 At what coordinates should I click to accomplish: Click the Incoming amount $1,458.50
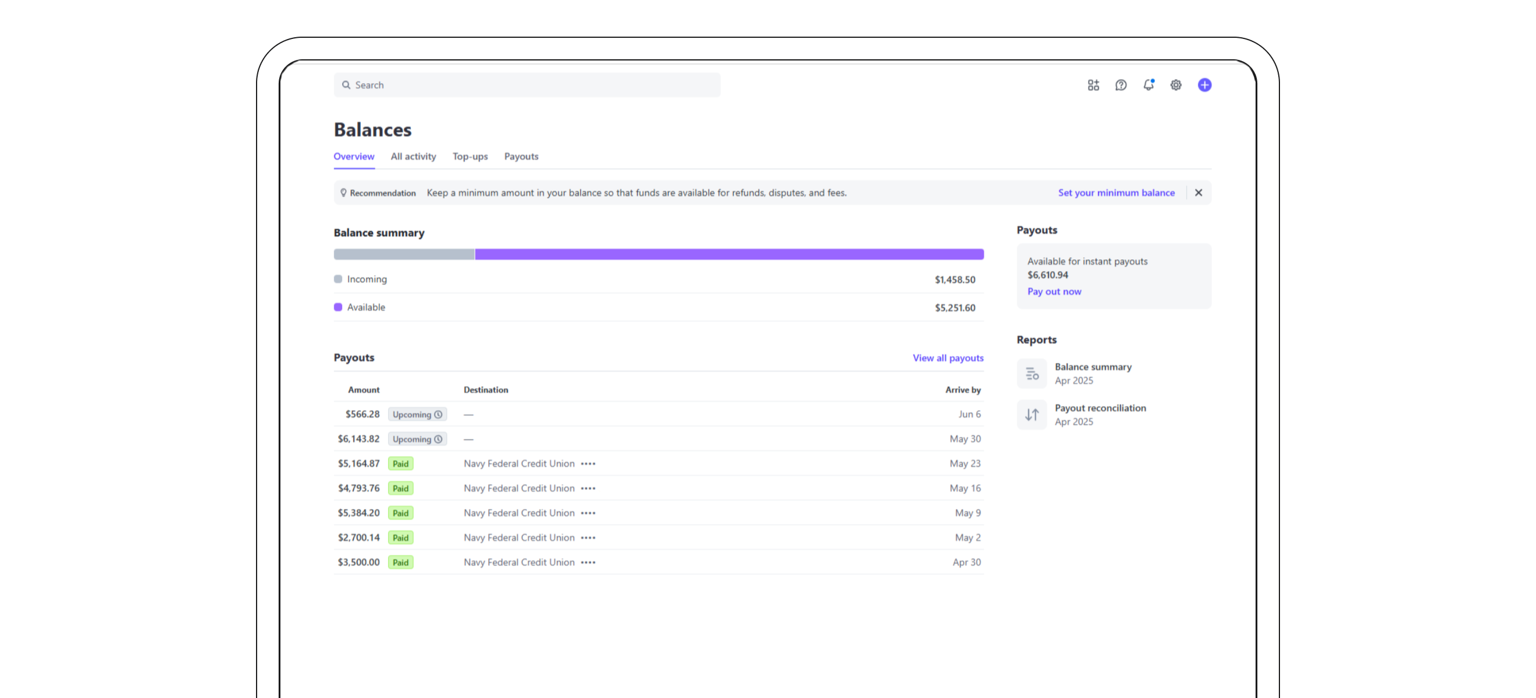click(955, 280)
